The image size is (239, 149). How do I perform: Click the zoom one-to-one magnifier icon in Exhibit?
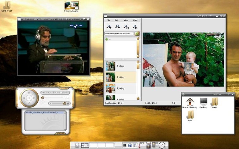(x=135, y=27)
